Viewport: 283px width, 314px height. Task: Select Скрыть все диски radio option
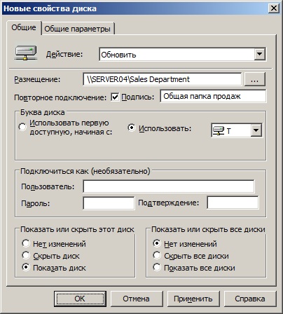click(x=157, y=255)
